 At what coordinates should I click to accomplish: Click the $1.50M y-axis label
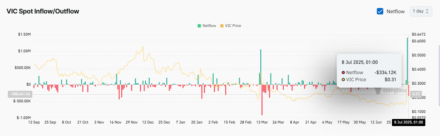(x=24, y=35)
